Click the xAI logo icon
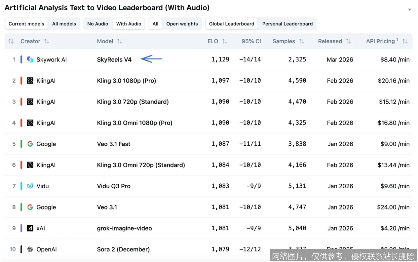 coord(30,228)
